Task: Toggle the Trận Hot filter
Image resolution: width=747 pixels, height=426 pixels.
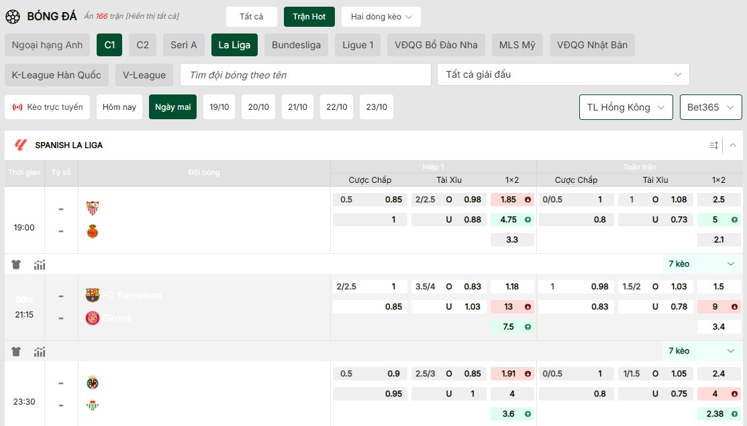Action: [309, 17]
